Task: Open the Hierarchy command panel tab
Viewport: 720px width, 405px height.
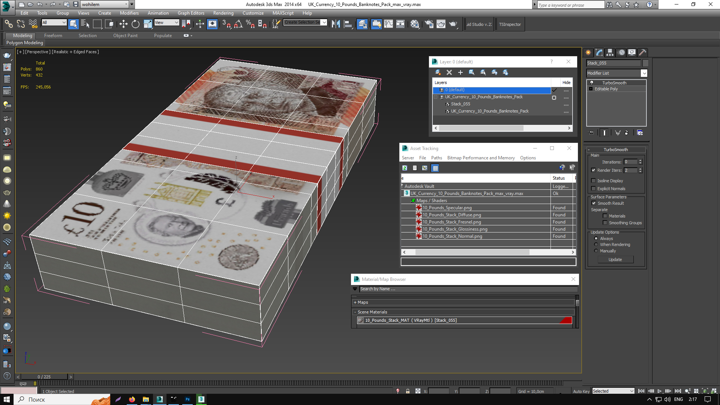Action: pyautogui.click(x=610, y=52)
